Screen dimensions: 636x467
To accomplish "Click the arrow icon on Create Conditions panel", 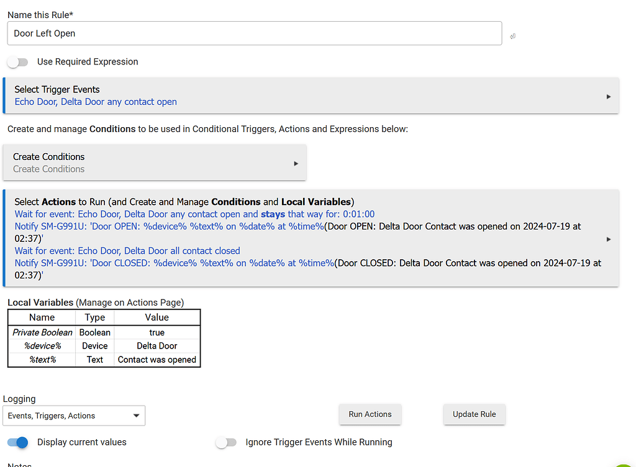I will click(x=296, y=164).
